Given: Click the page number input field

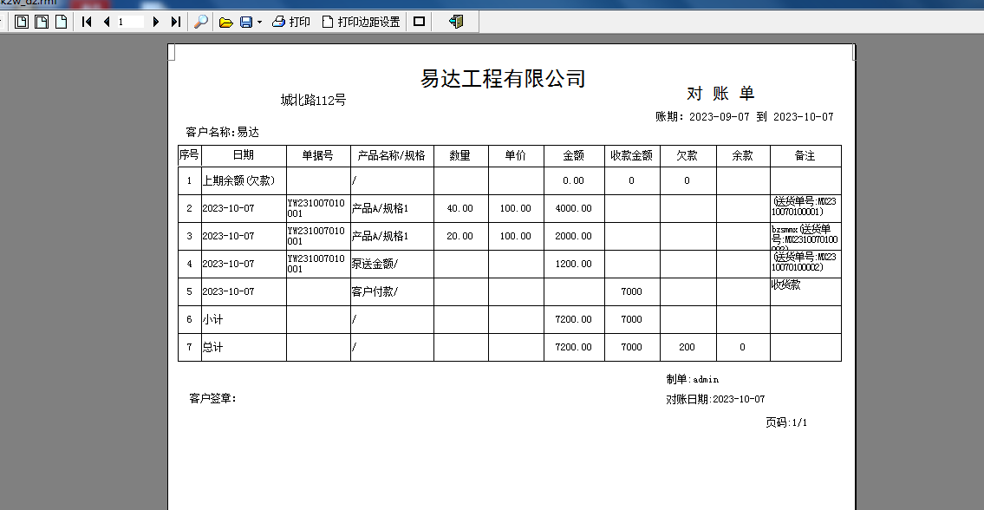Looking at the screenshot, I should [130, 22].
